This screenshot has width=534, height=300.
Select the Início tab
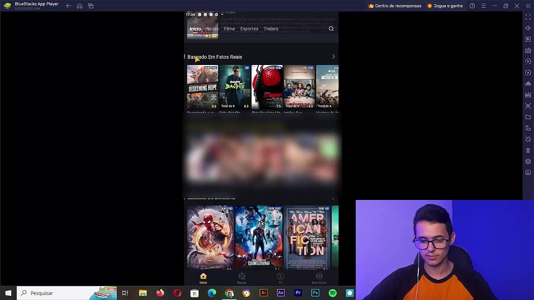coord(195,29)
